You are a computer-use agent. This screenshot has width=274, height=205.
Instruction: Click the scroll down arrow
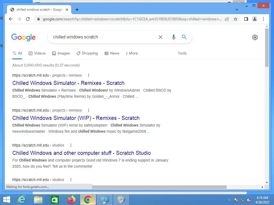(267, 183)
